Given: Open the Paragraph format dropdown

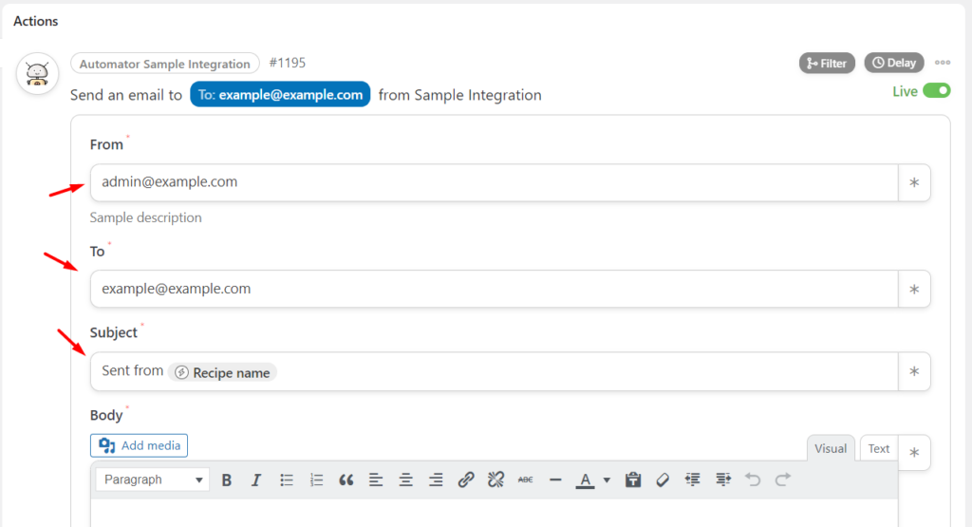Looking at the screenshot, I should pyautogui.click(x=152, y=480).
